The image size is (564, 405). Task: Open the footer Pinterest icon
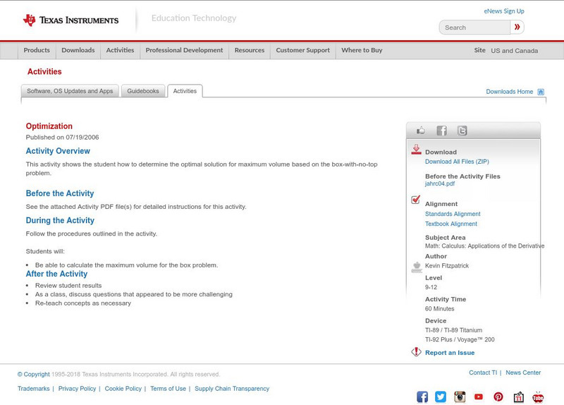pos(498,397)
